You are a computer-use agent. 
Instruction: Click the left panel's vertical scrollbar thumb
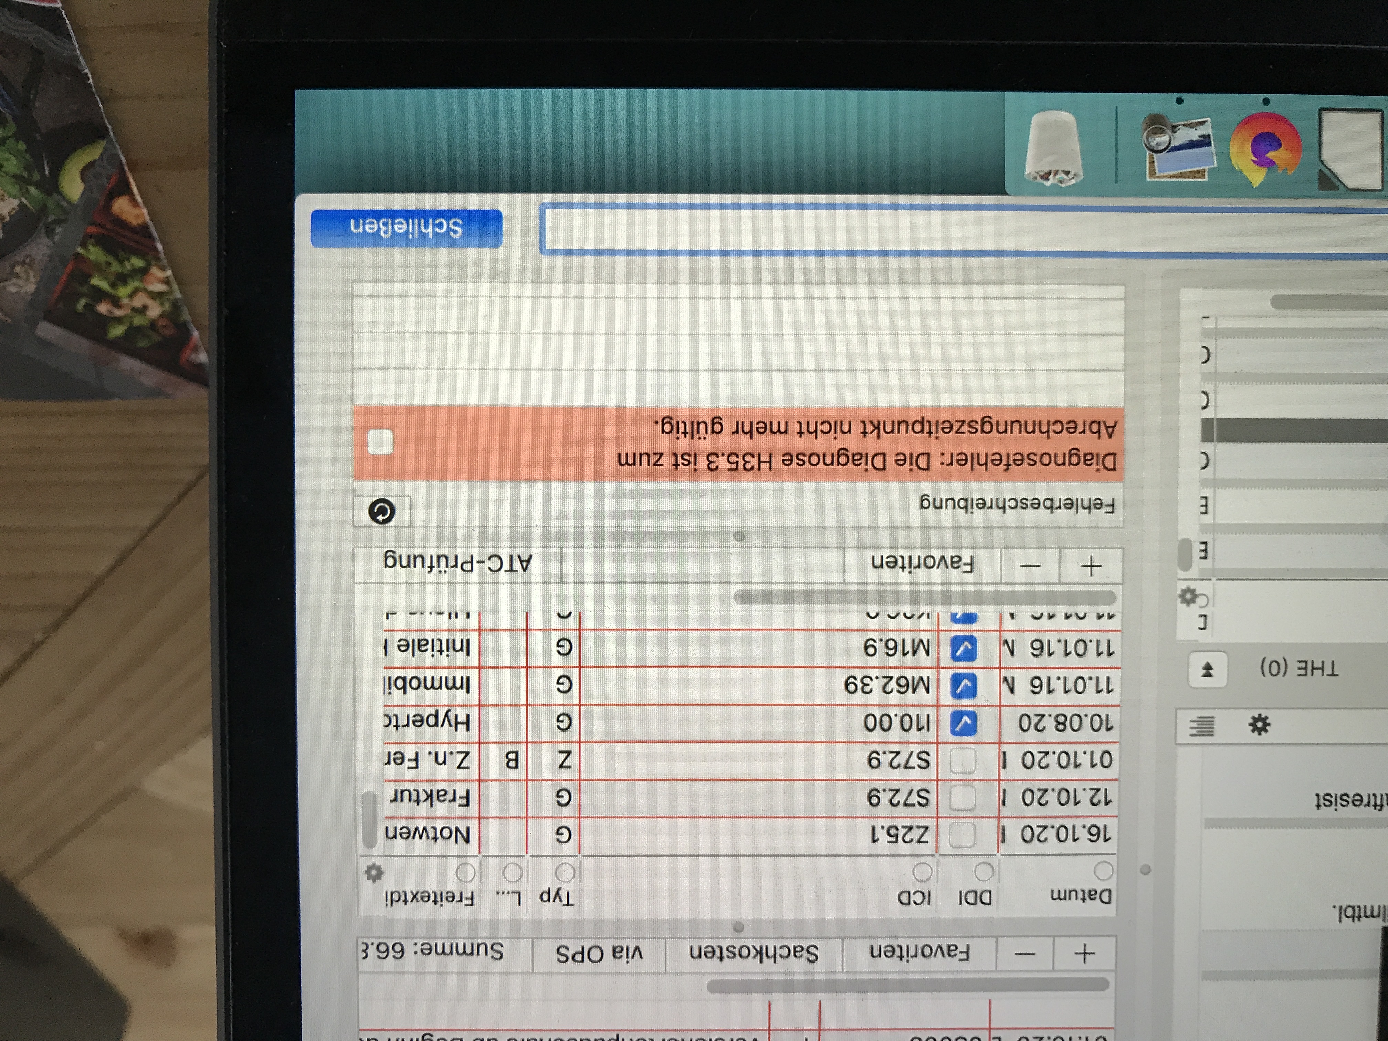tap(1185, 555)
